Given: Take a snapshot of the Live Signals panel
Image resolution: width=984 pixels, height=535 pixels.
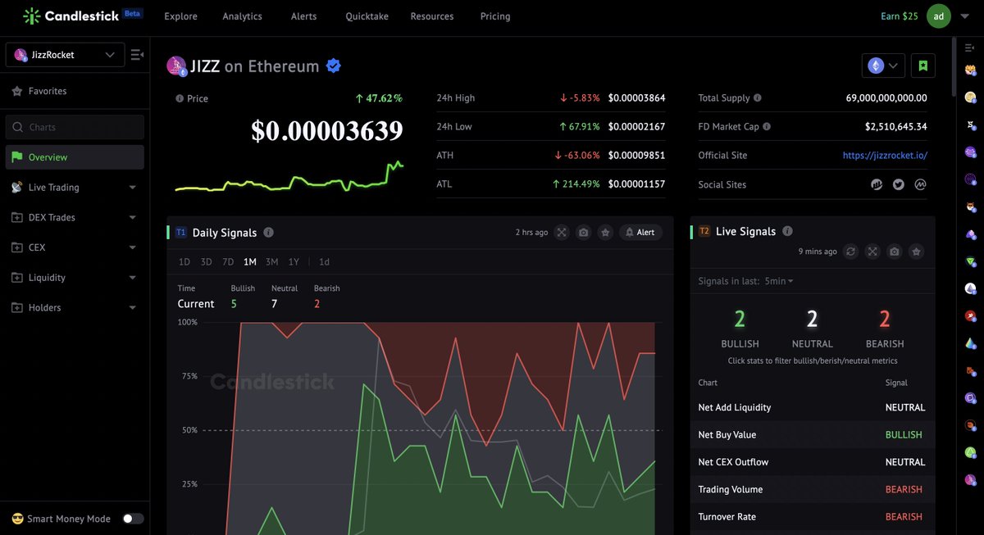Looking at the screenshot, I should 895,252.
